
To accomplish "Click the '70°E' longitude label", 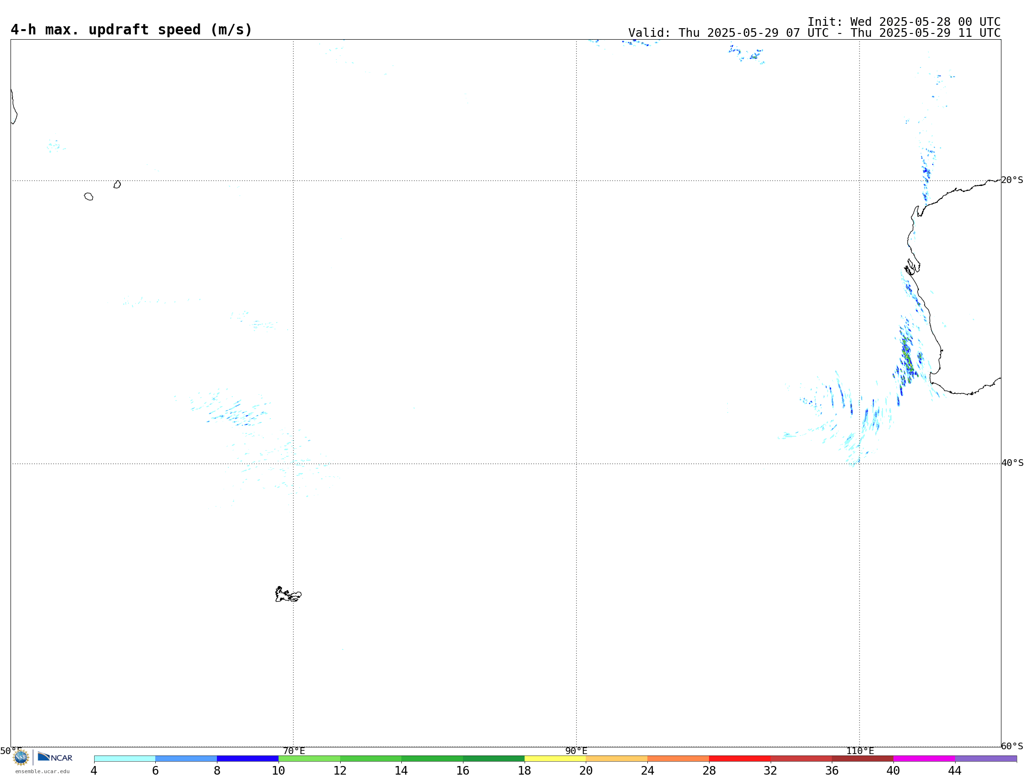I will pyautogui.click(x=294, y=751).
